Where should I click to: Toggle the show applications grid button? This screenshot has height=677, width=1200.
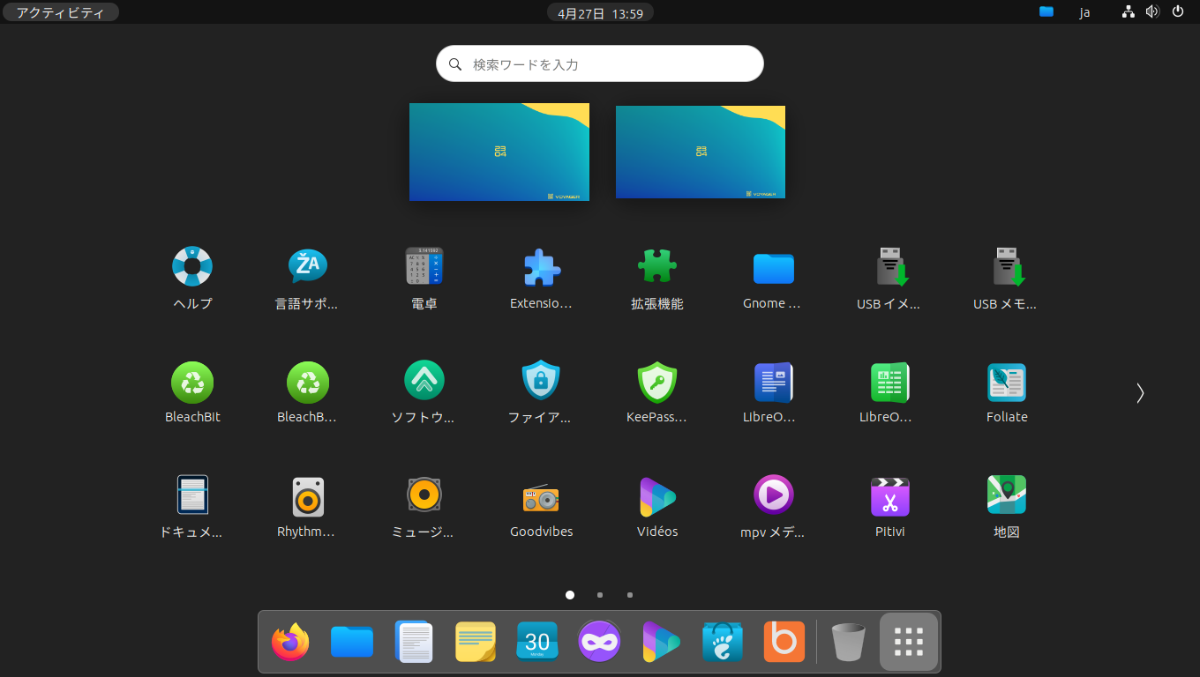[908, 642]
